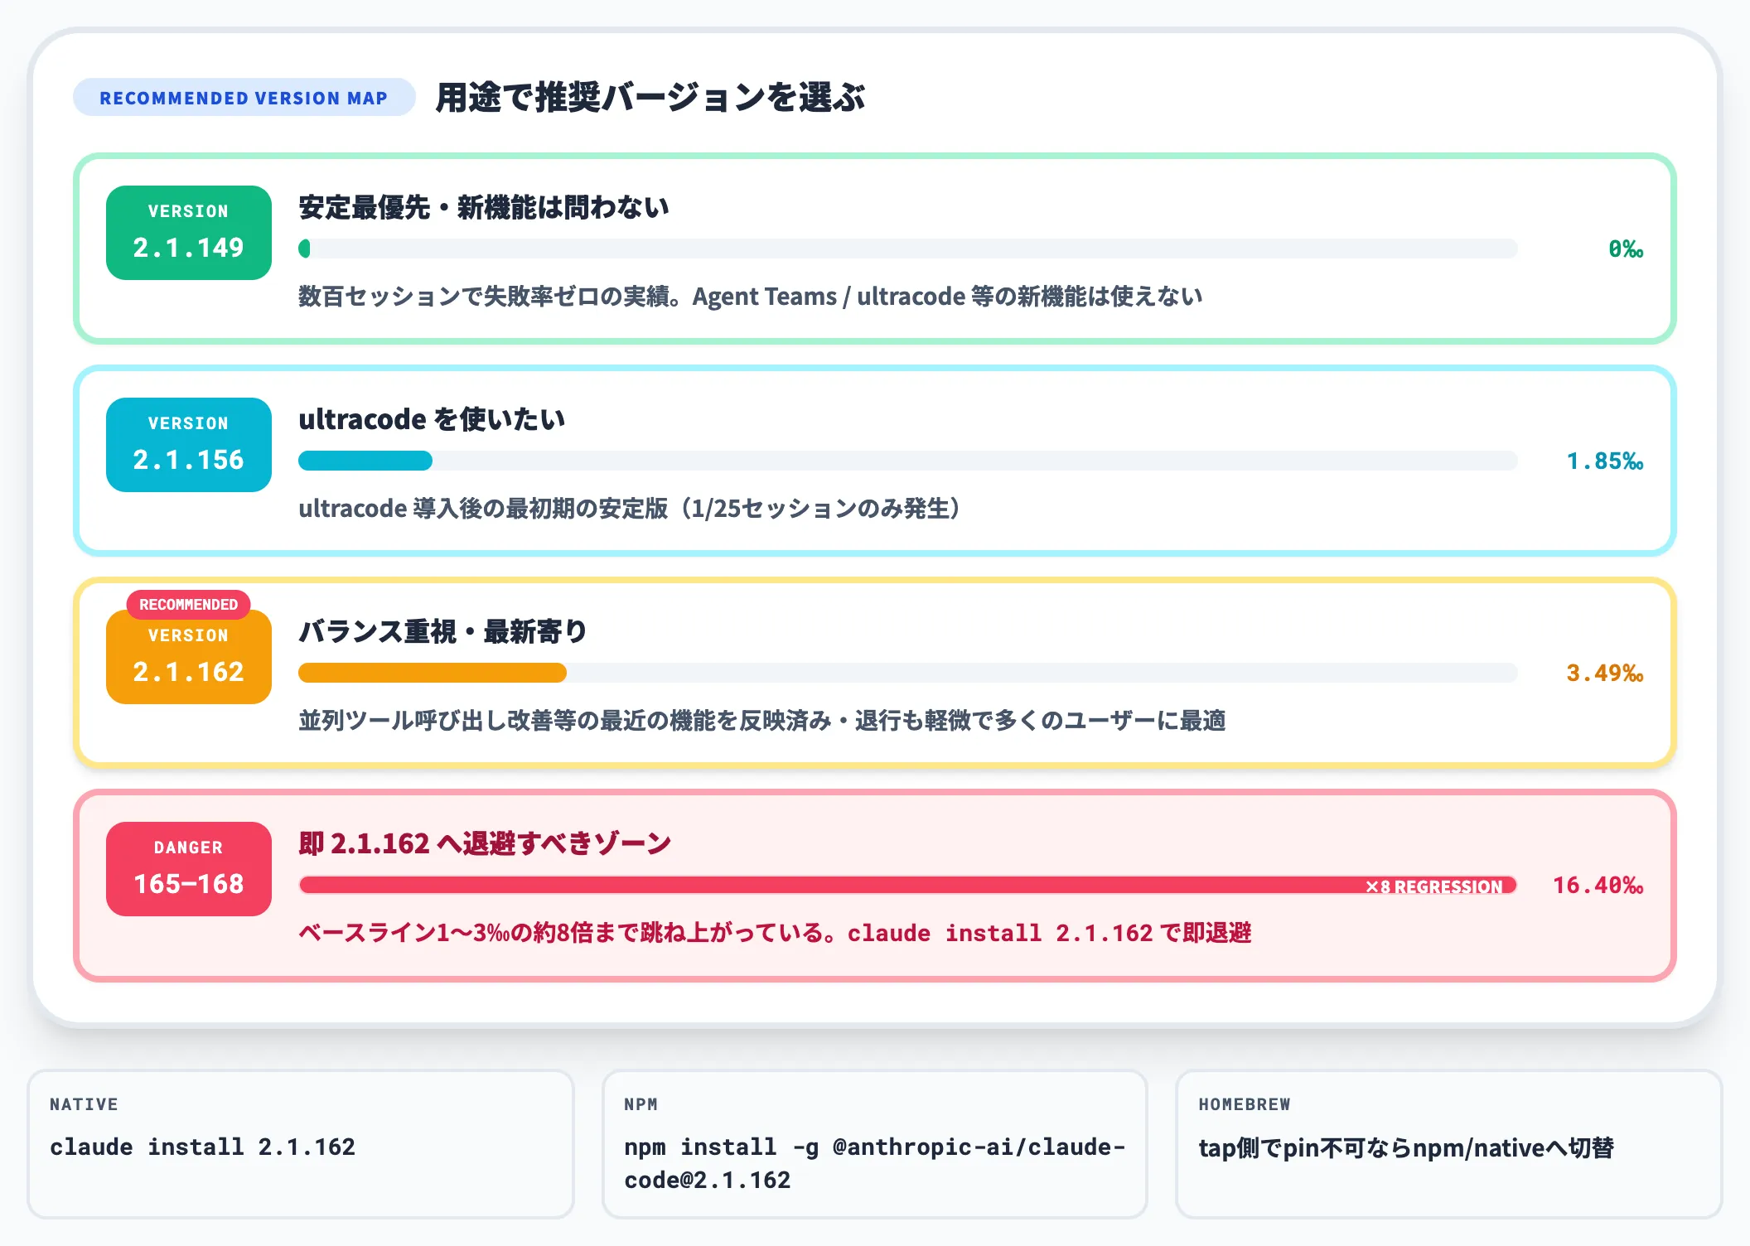Click the text about 1/25セッションのみ発生
Image resolution: width=1750 pixels, height=1246 pixels.
pos(630,509)
